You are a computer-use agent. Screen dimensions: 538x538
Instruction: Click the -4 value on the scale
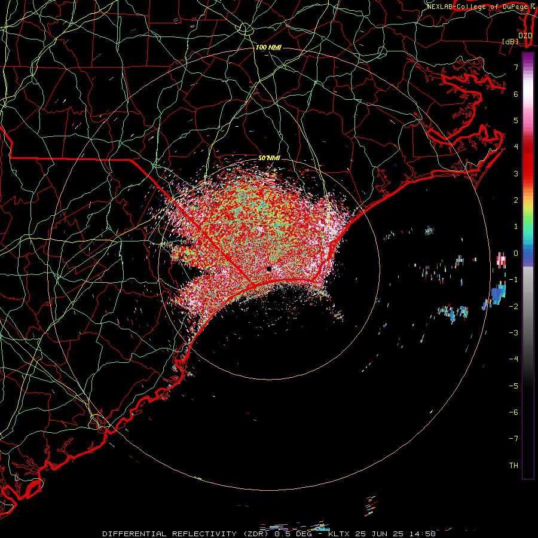point(513,359)
